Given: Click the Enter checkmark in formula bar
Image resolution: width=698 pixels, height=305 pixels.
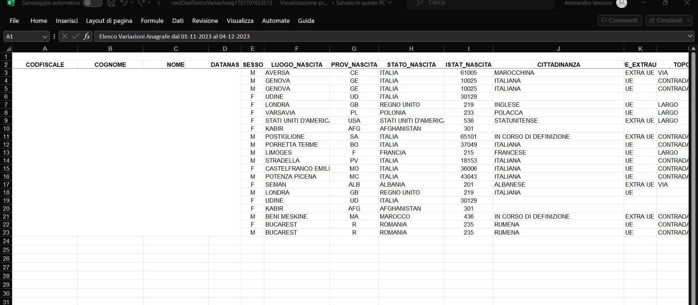Looking at the screenshot, I should pyautogui.click(x=76, y=36).
